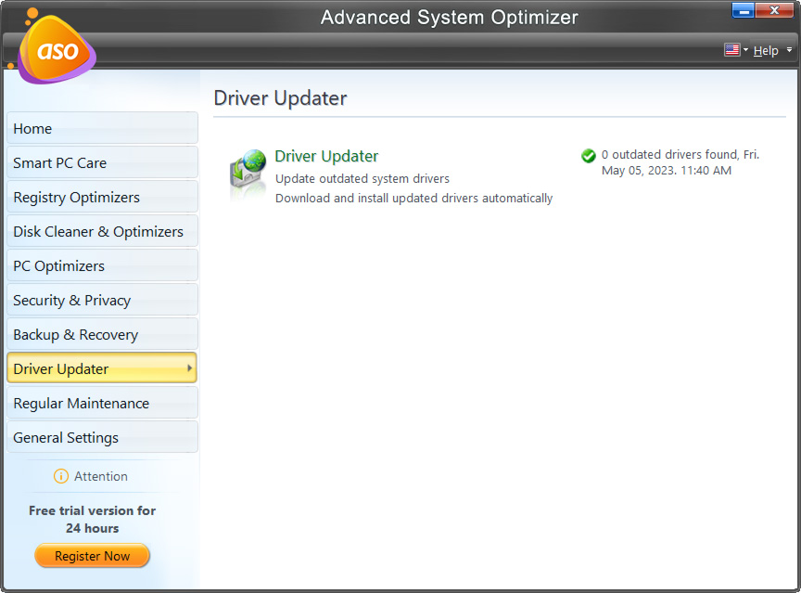Open Regular Maintenance section
This screenshot has height=593, width=801.
tap(102, 403)
